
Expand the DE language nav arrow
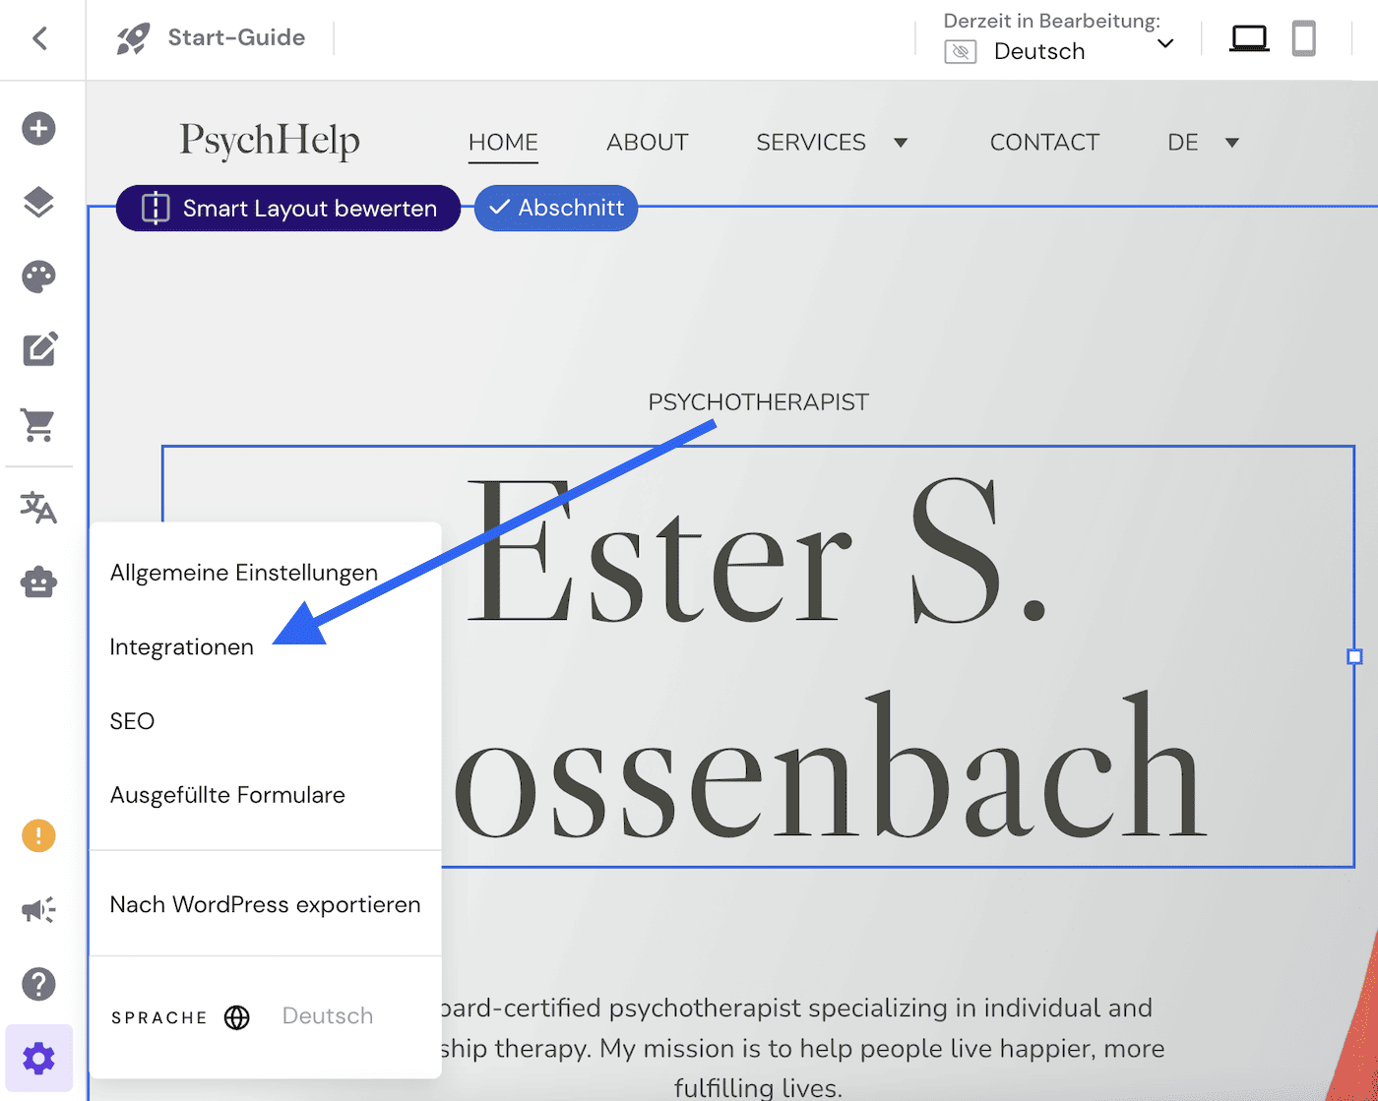click(1231, 143)
